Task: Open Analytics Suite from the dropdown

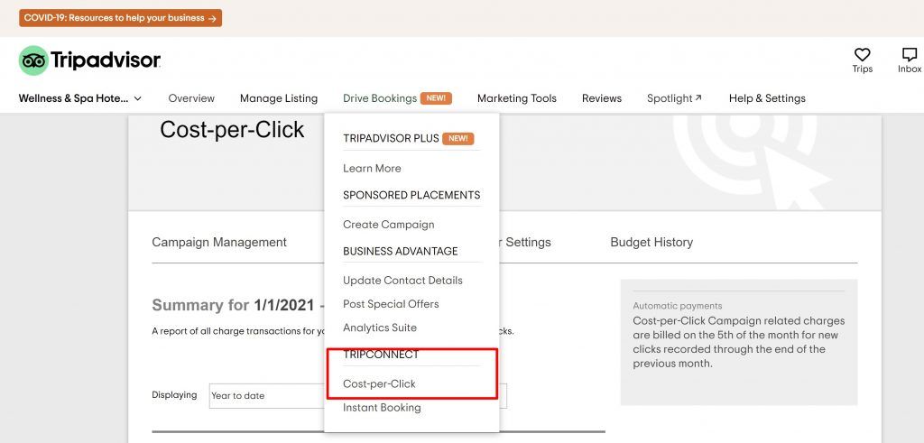Action: click(379, 328)
